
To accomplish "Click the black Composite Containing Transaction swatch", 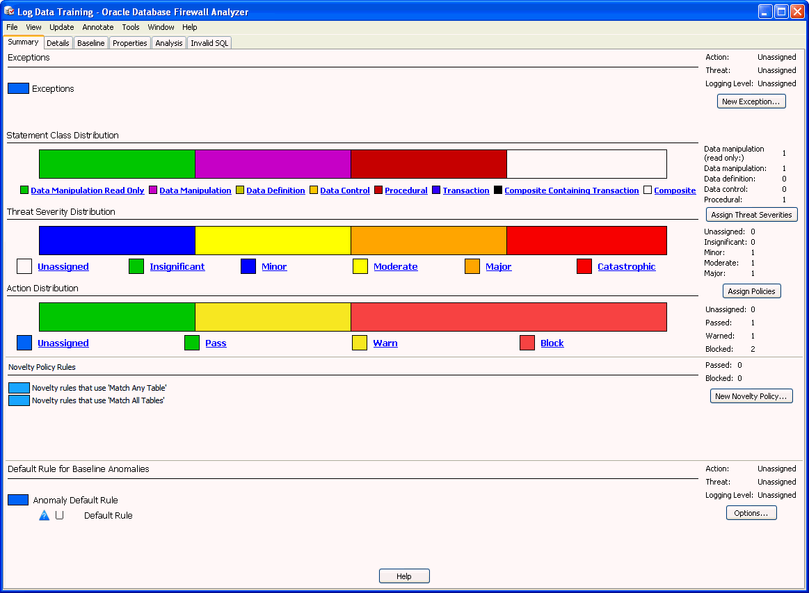I will [498, 190].
